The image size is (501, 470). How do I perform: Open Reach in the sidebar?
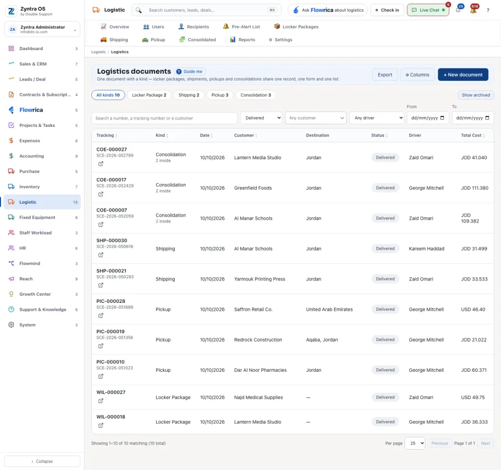(42, 279)
